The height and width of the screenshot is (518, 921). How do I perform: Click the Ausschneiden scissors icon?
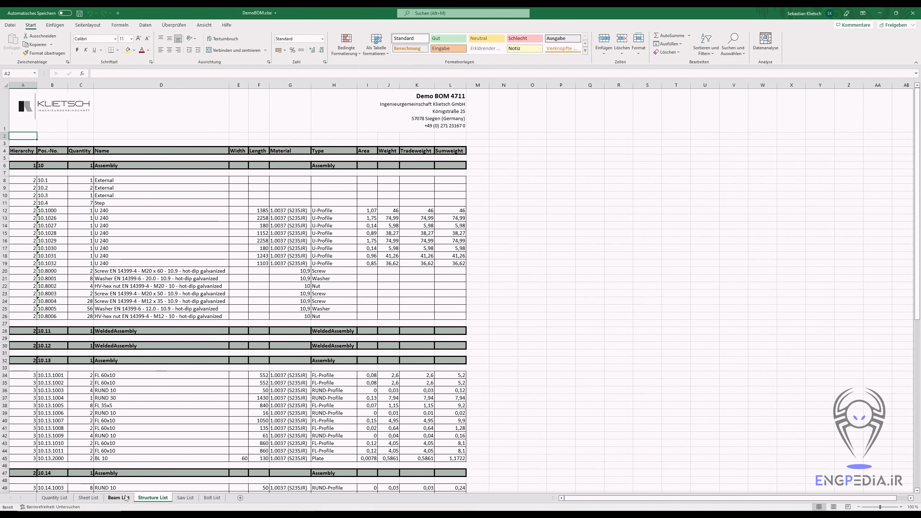click(x=26, y=36)
